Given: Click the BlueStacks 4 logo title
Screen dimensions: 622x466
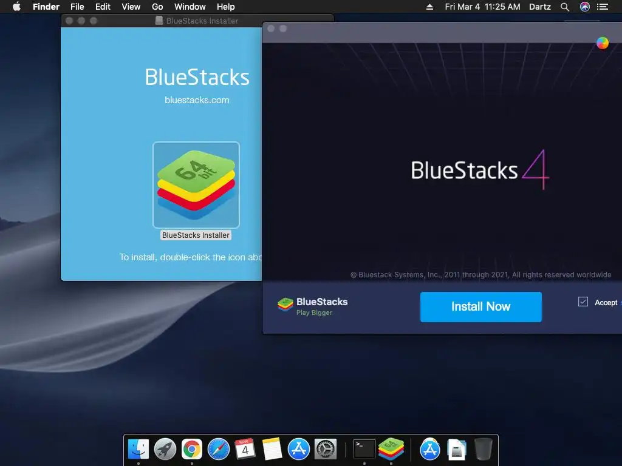Looking at the screenshot, I should pos(480,170).
